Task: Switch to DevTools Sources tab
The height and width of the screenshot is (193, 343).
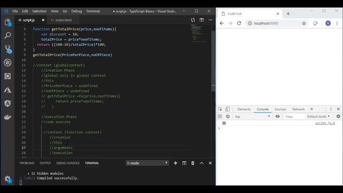Action: coord(280,109)
